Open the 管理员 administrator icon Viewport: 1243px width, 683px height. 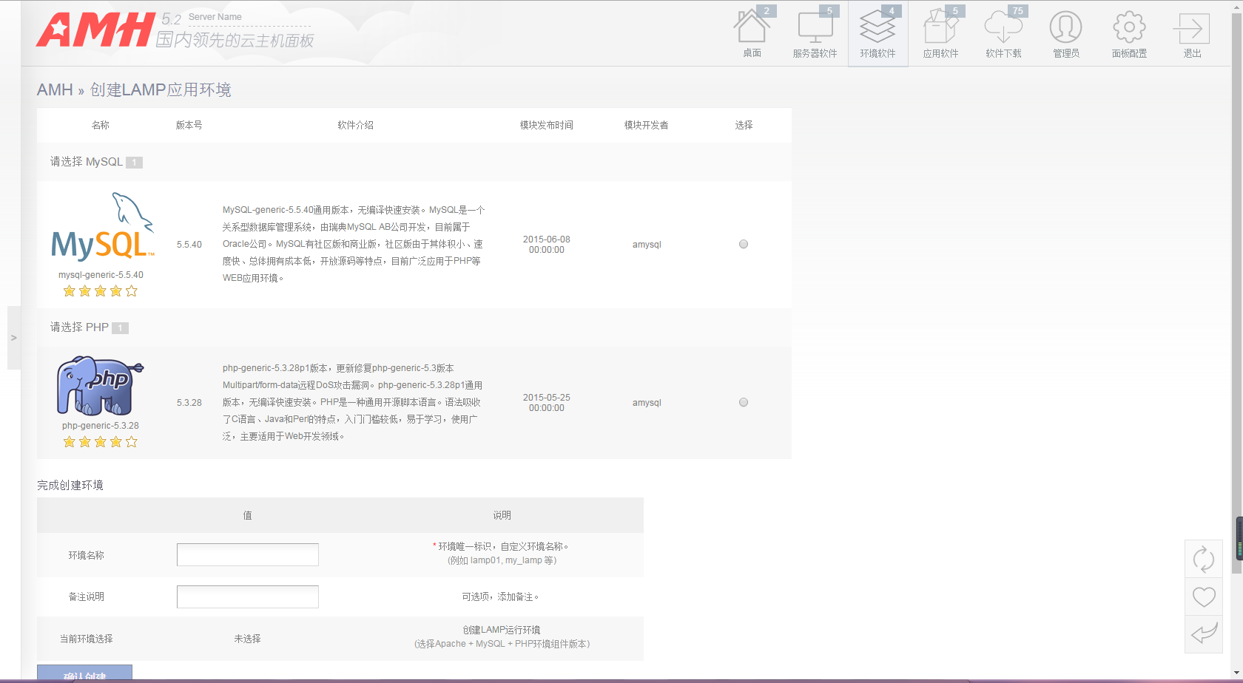coord(1065,33)
